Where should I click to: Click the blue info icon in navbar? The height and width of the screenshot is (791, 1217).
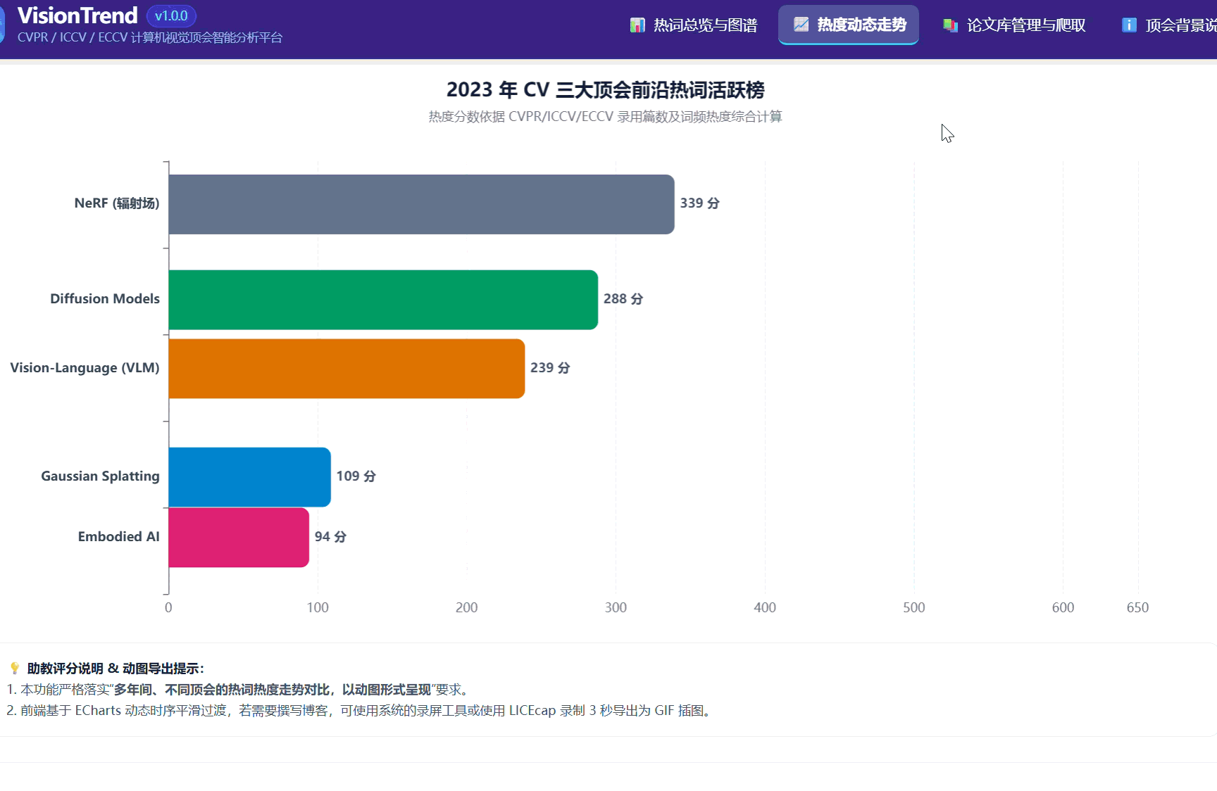tap(1129, 25)
